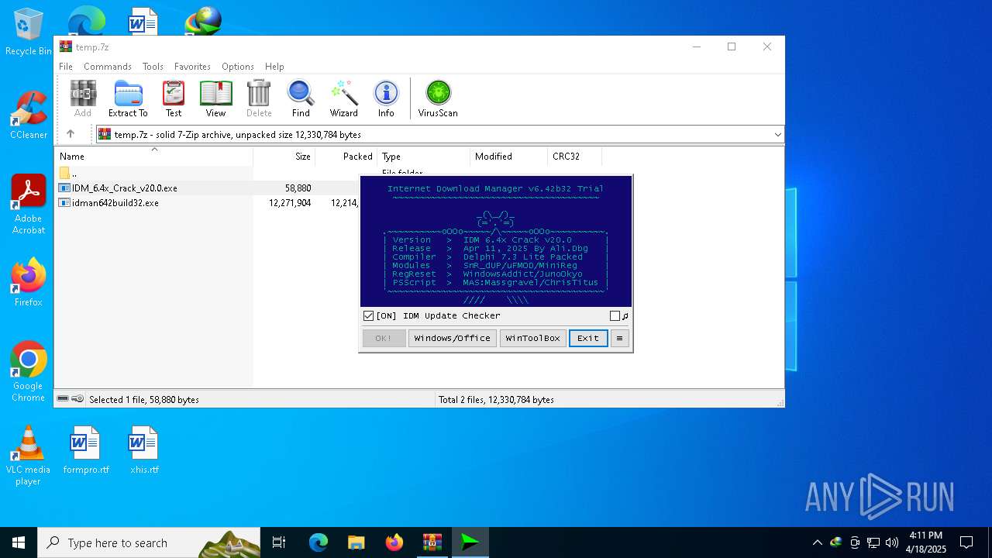
Task: Click the key icon in WinRAR status bar
Action: pyautogui.click(x=77, y=399)
